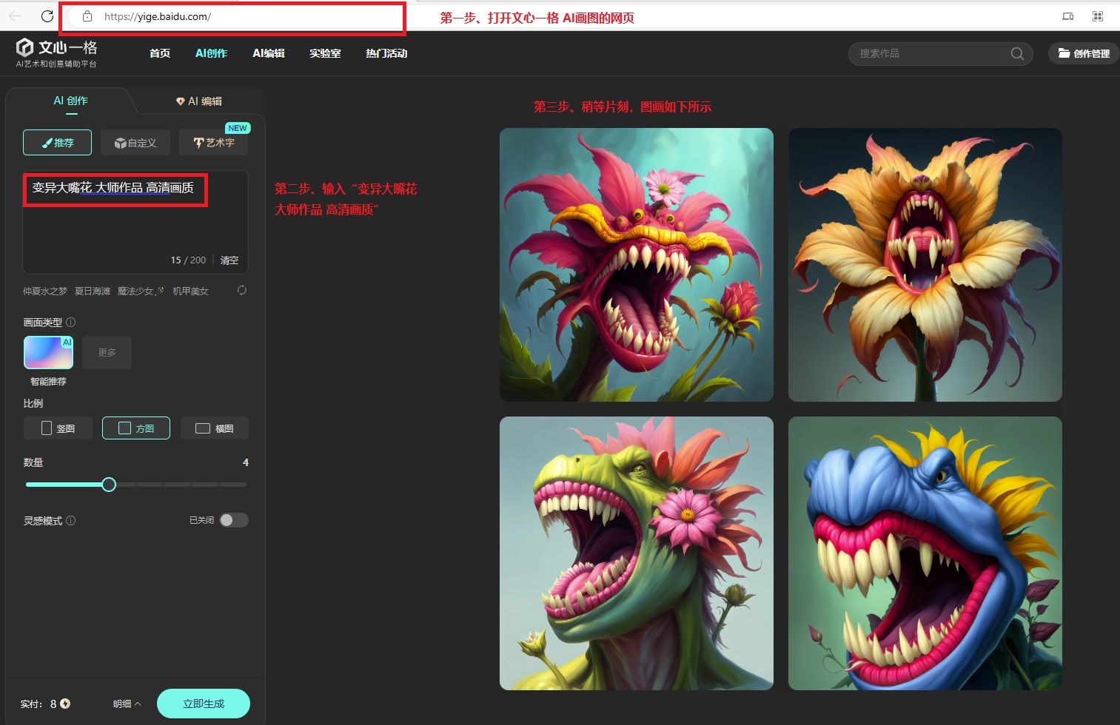This screenshot has width=1120, height=725.
Task: Click the energy coin icon beside 实付
Action: 65,704
